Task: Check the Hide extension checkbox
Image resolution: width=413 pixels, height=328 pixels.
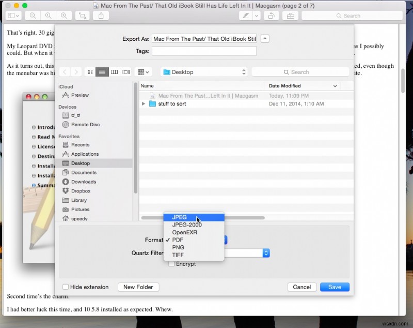Action: [66, 287]
